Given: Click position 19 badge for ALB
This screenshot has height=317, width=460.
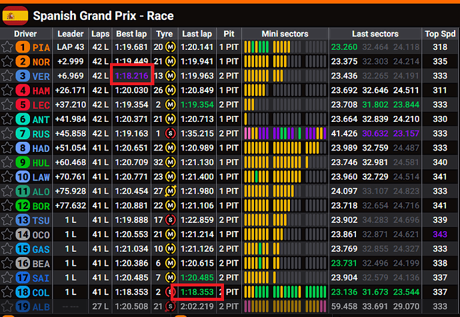Looking at the screenshot, I should [23, 306].
